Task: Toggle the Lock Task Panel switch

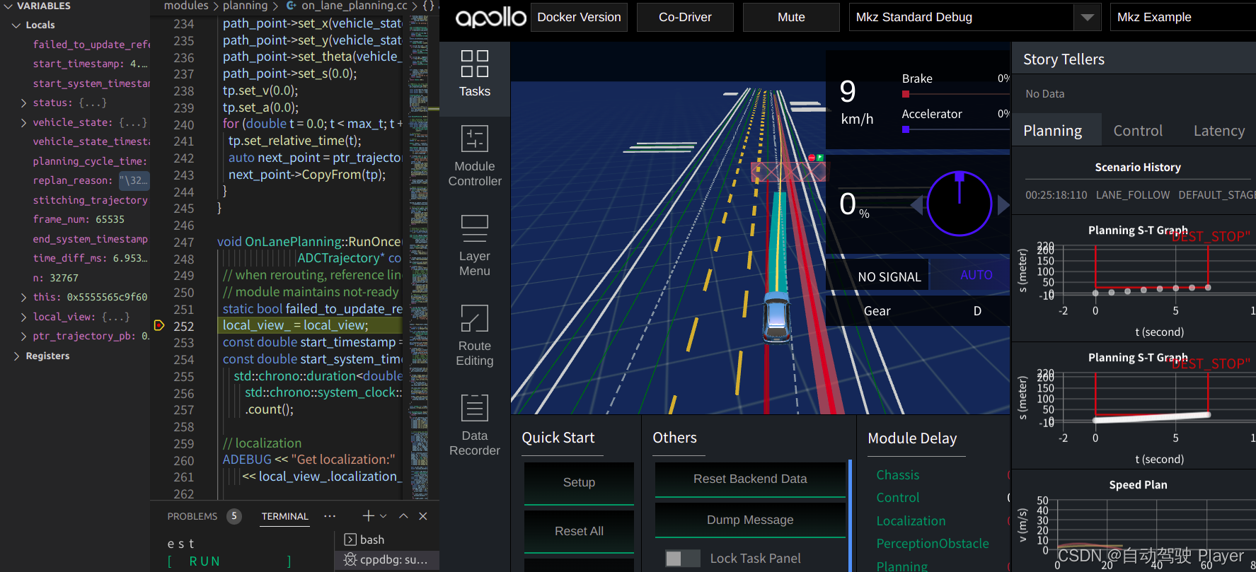Action: click(x=682, y=559)
